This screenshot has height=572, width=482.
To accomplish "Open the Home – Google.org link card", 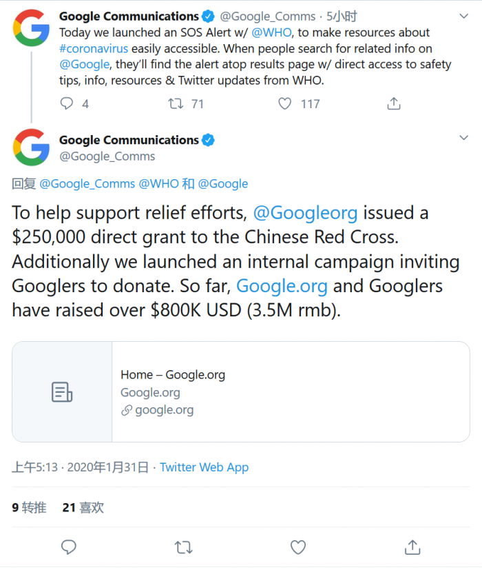I will pyautogui.click(x=240, y=391).
